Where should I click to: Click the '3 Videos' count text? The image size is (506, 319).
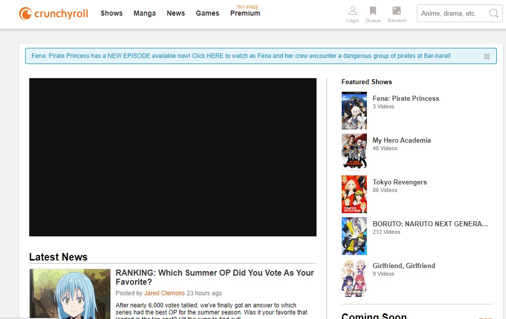click(x=384, y=106)
